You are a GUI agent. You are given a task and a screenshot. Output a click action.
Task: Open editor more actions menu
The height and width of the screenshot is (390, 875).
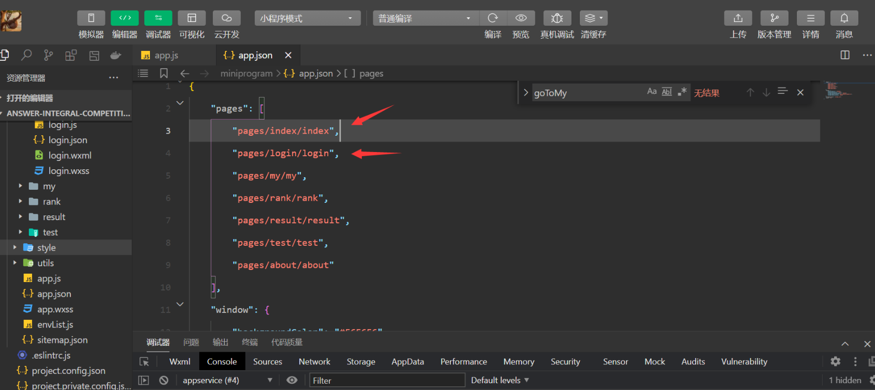tap(867, 55)
